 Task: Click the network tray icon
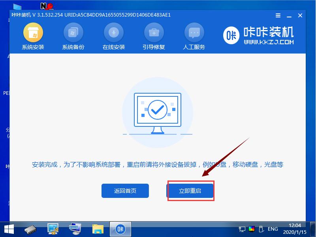point(242,229)
